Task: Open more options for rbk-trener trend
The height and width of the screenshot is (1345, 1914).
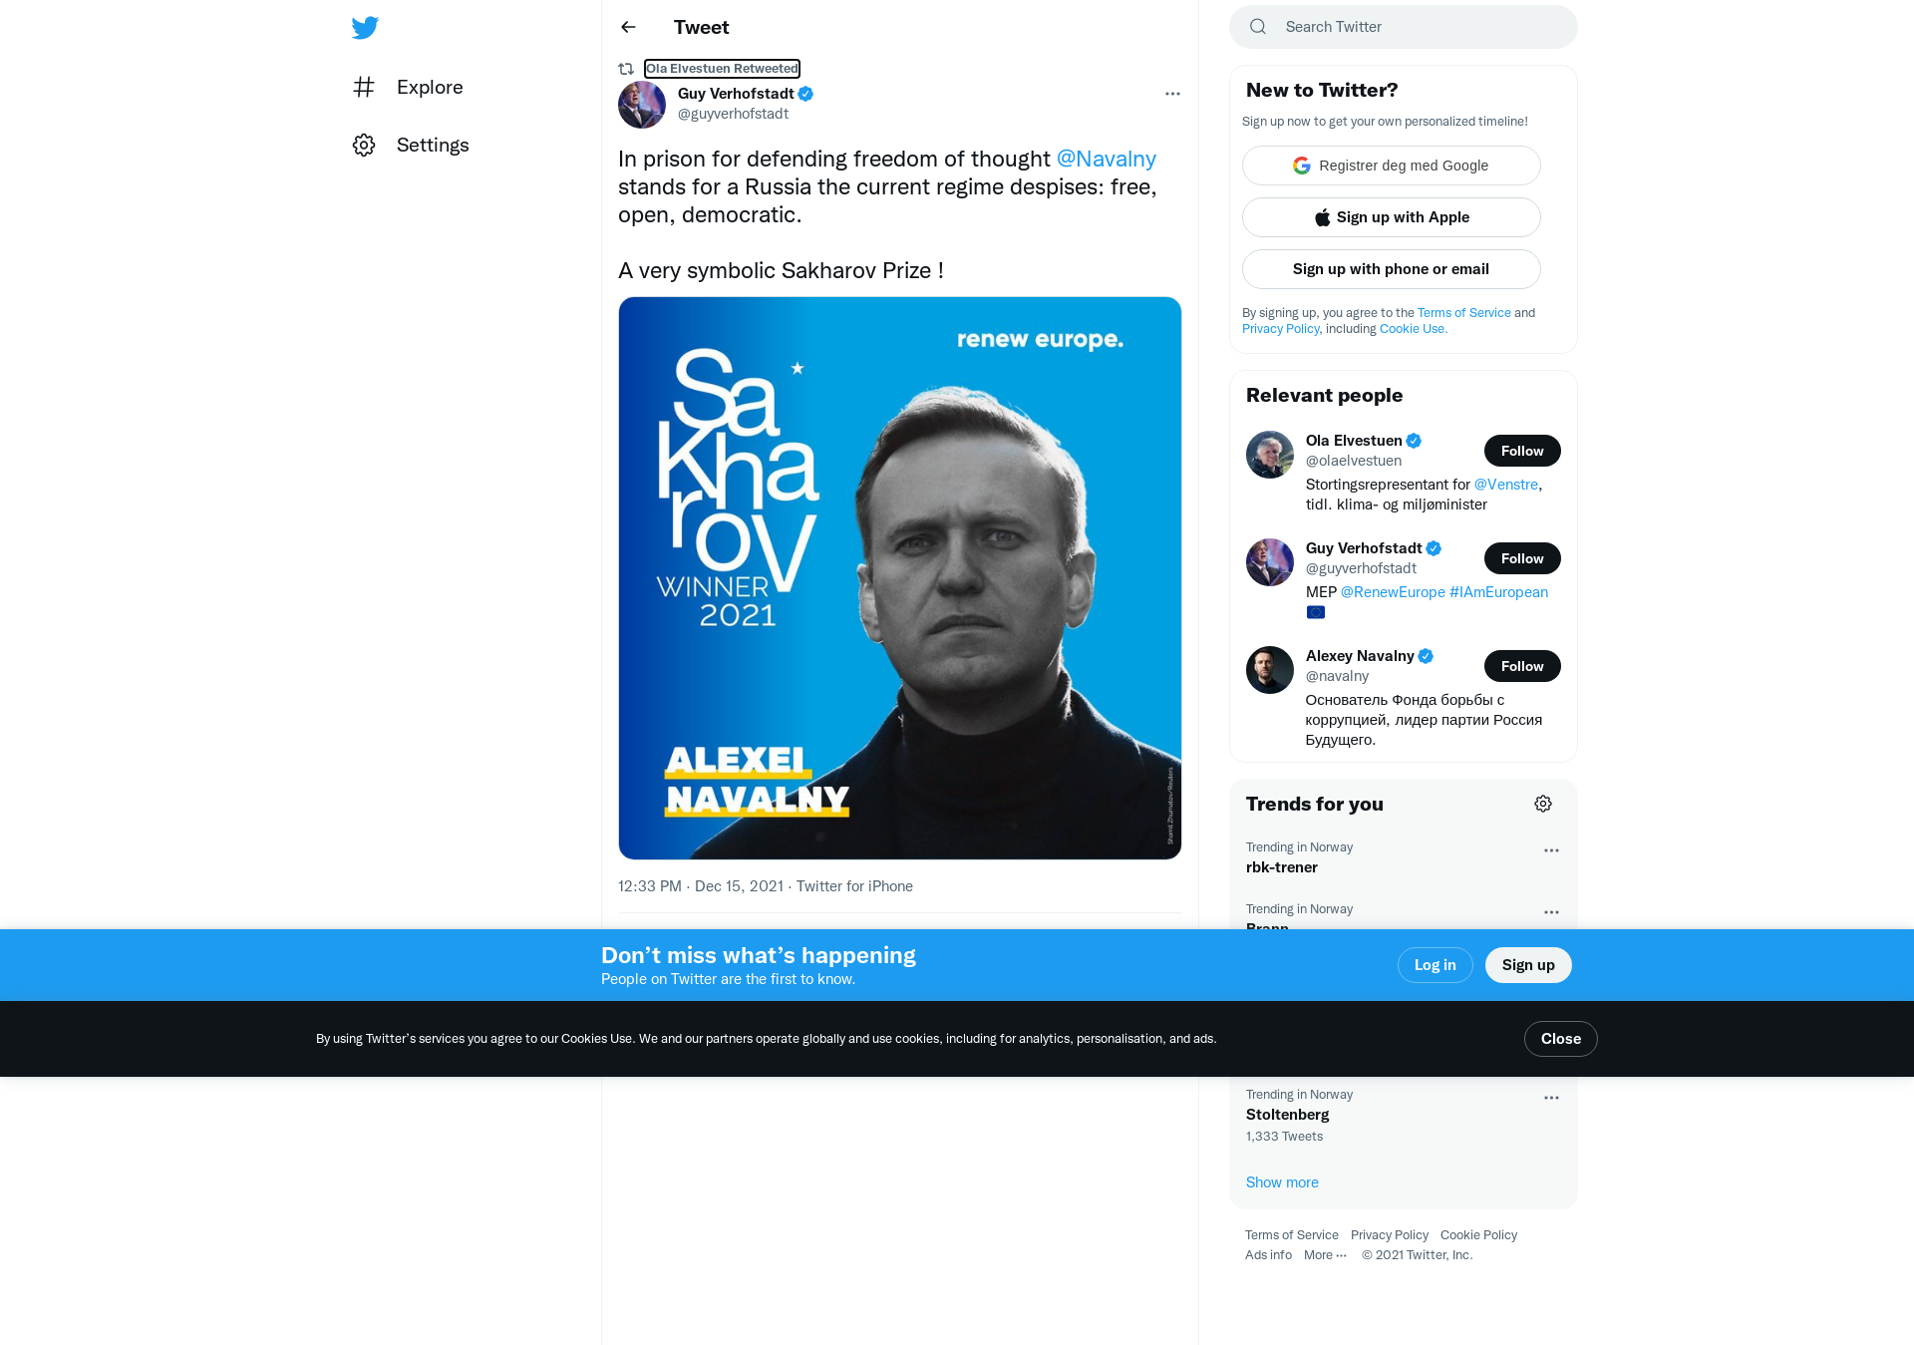Action: 1551,850
